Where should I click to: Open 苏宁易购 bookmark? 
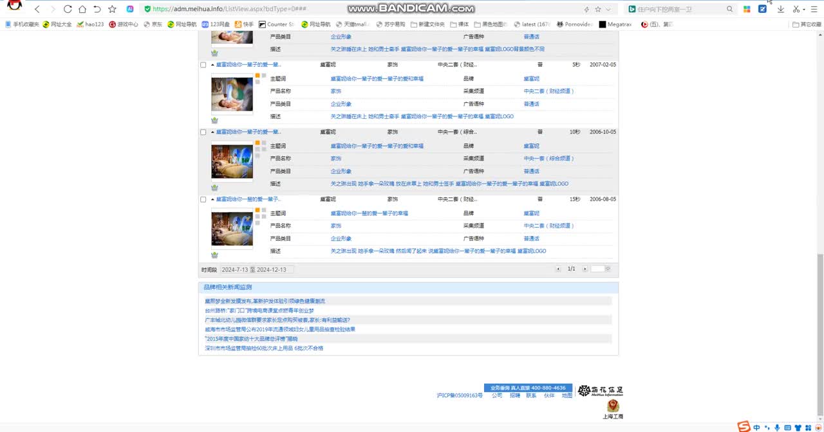click(390, 24)
